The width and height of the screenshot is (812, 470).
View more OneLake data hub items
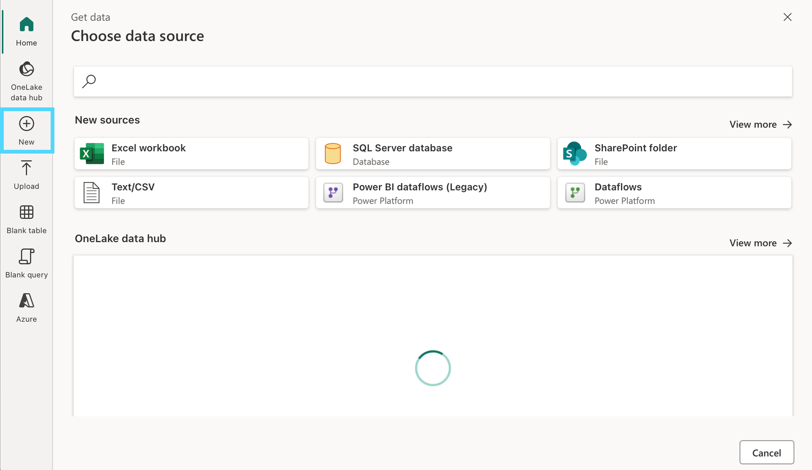coord(760,243)
